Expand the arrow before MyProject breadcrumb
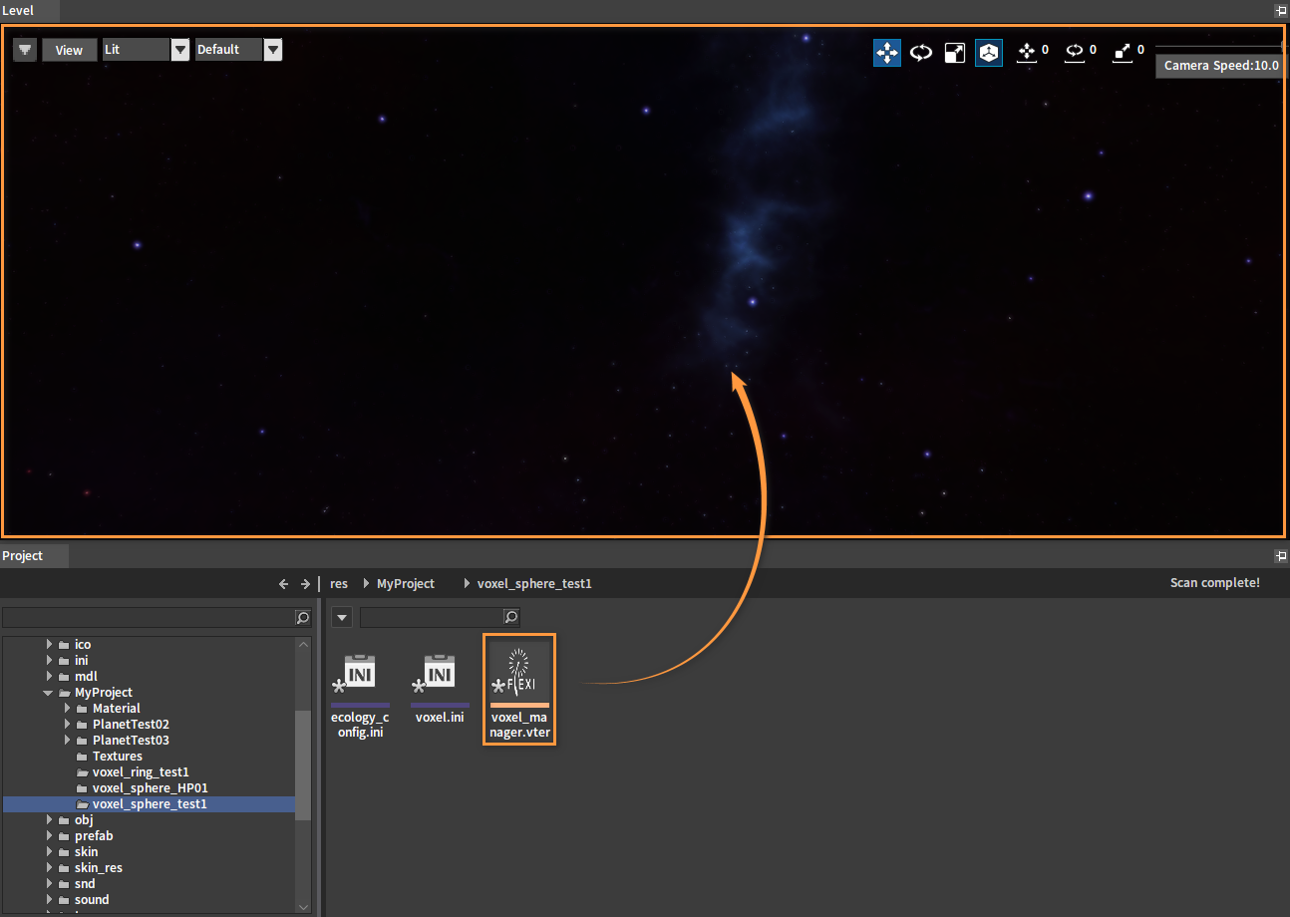The width and height of the screenshot is (1290, 917). (367, 584)
